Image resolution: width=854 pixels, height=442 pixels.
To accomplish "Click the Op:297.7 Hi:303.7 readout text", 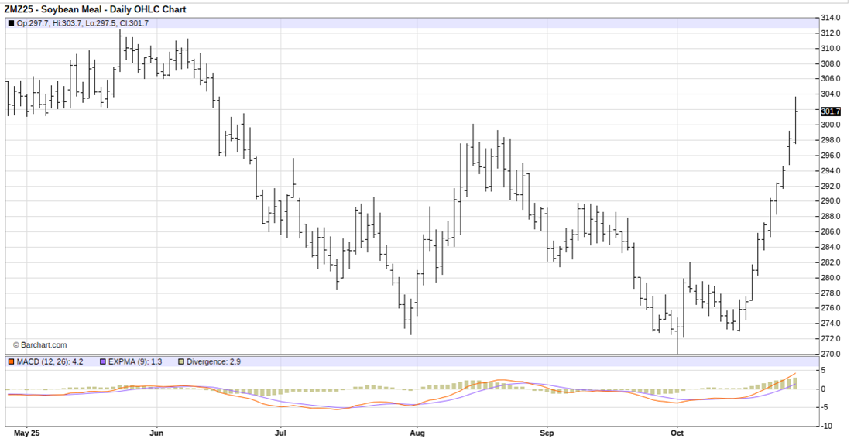I will coord(83,23).
